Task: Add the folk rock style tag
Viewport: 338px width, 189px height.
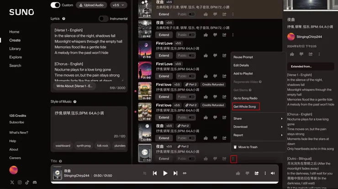Action: click(103, 146)
